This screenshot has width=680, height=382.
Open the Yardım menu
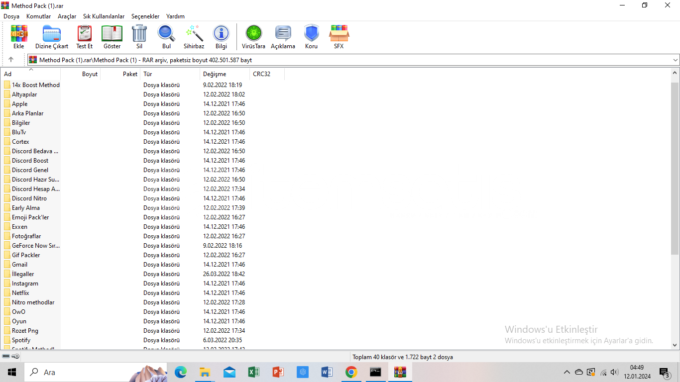pyautogui.click(x=175, y=16)
